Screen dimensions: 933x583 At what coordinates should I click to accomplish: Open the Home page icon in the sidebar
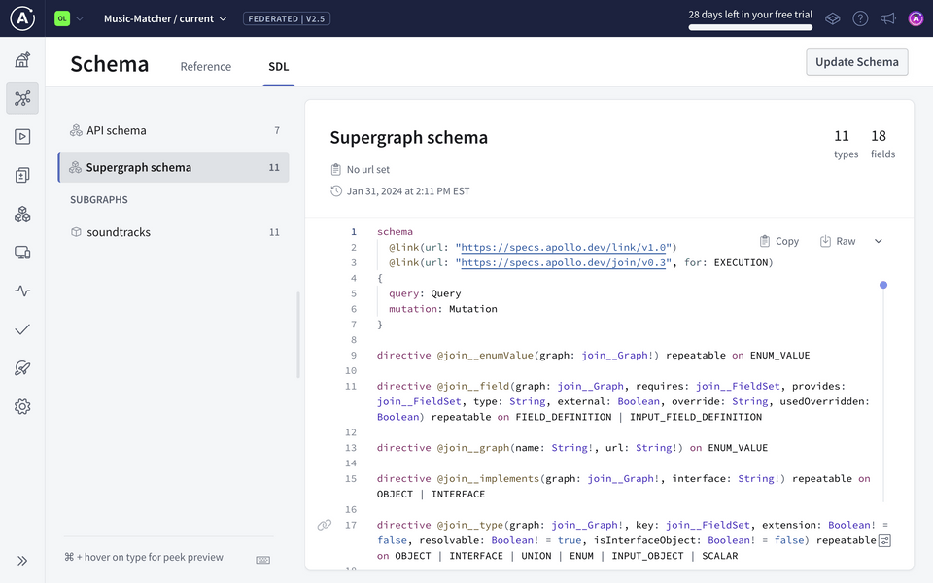coord(22,59)
